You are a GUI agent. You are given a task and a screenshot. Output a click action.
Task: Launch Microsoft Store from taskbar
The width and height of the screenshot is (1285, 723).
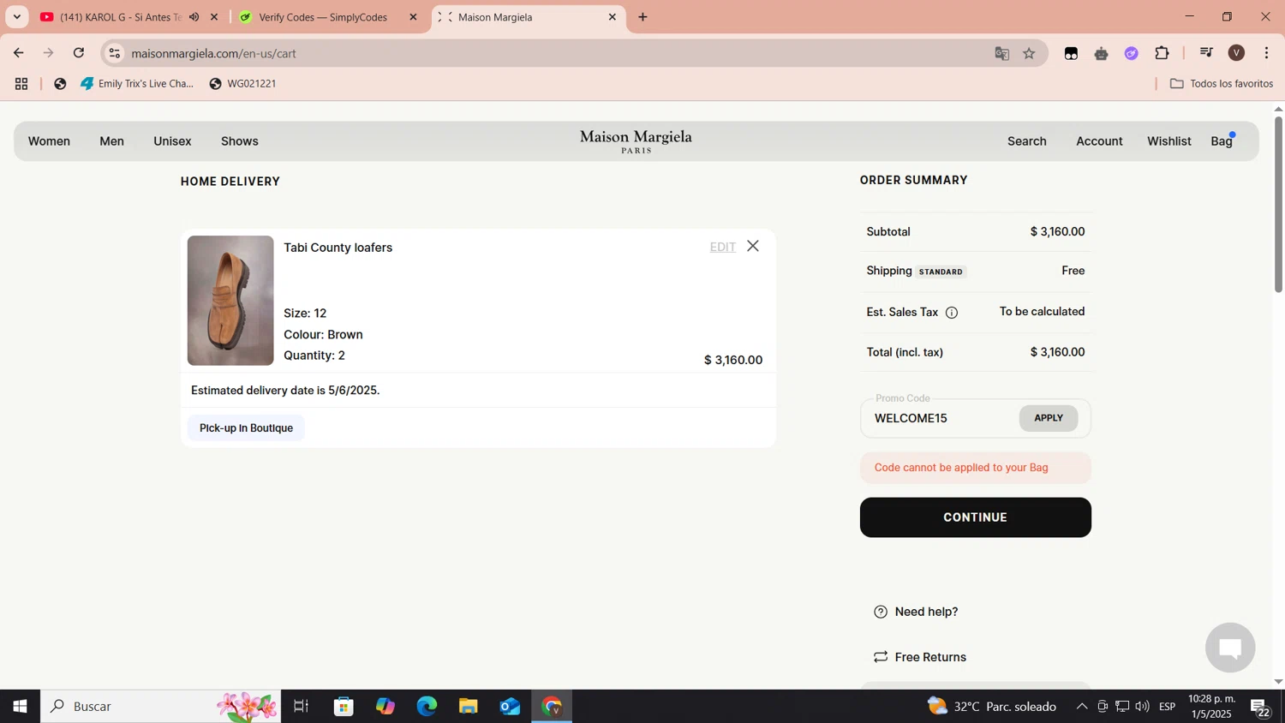pos(344,707)
